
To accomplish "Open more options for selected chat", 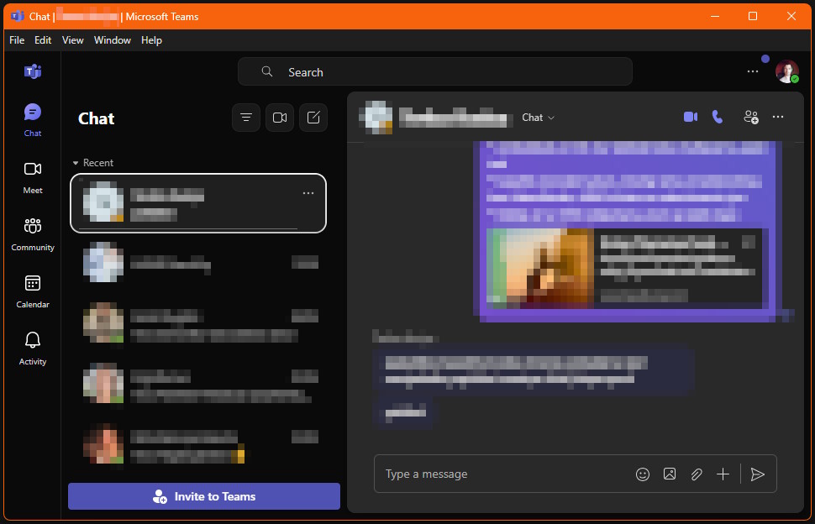I will [x=308, y=193].
